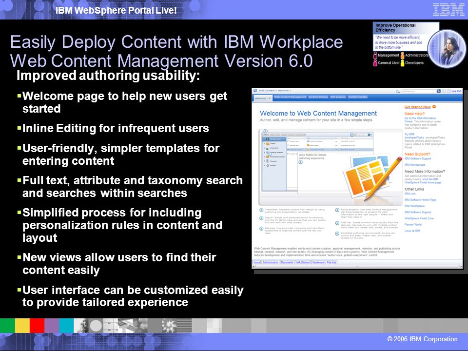This screenshot has height=351, width=468.
Task: Click the help question-mark icon beside Log Out
Action: (x=448, y=91)
